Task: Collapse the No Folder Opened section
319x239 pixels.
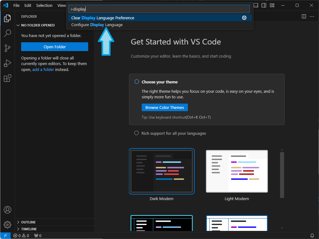Action: click(x=36, y=25)
